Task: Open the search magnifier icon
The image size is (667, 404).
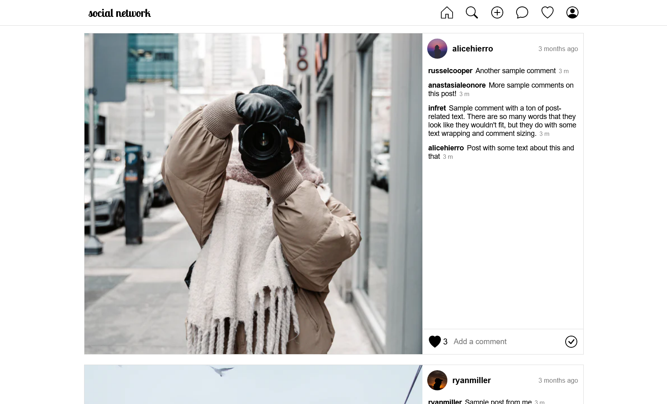Action: click(472, 13)
